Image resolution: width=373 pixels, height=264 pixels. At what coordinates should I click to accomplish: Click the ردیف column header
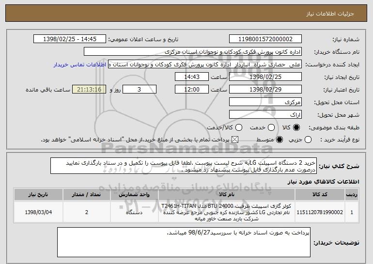[352, 195]
